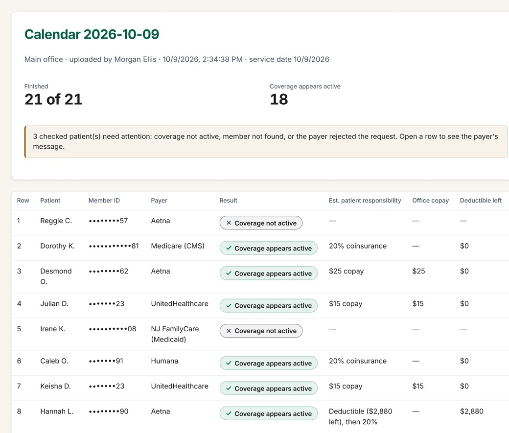509x433 pixels.
Task: Click the Est. patient responsibility column header
Action: 365,201
